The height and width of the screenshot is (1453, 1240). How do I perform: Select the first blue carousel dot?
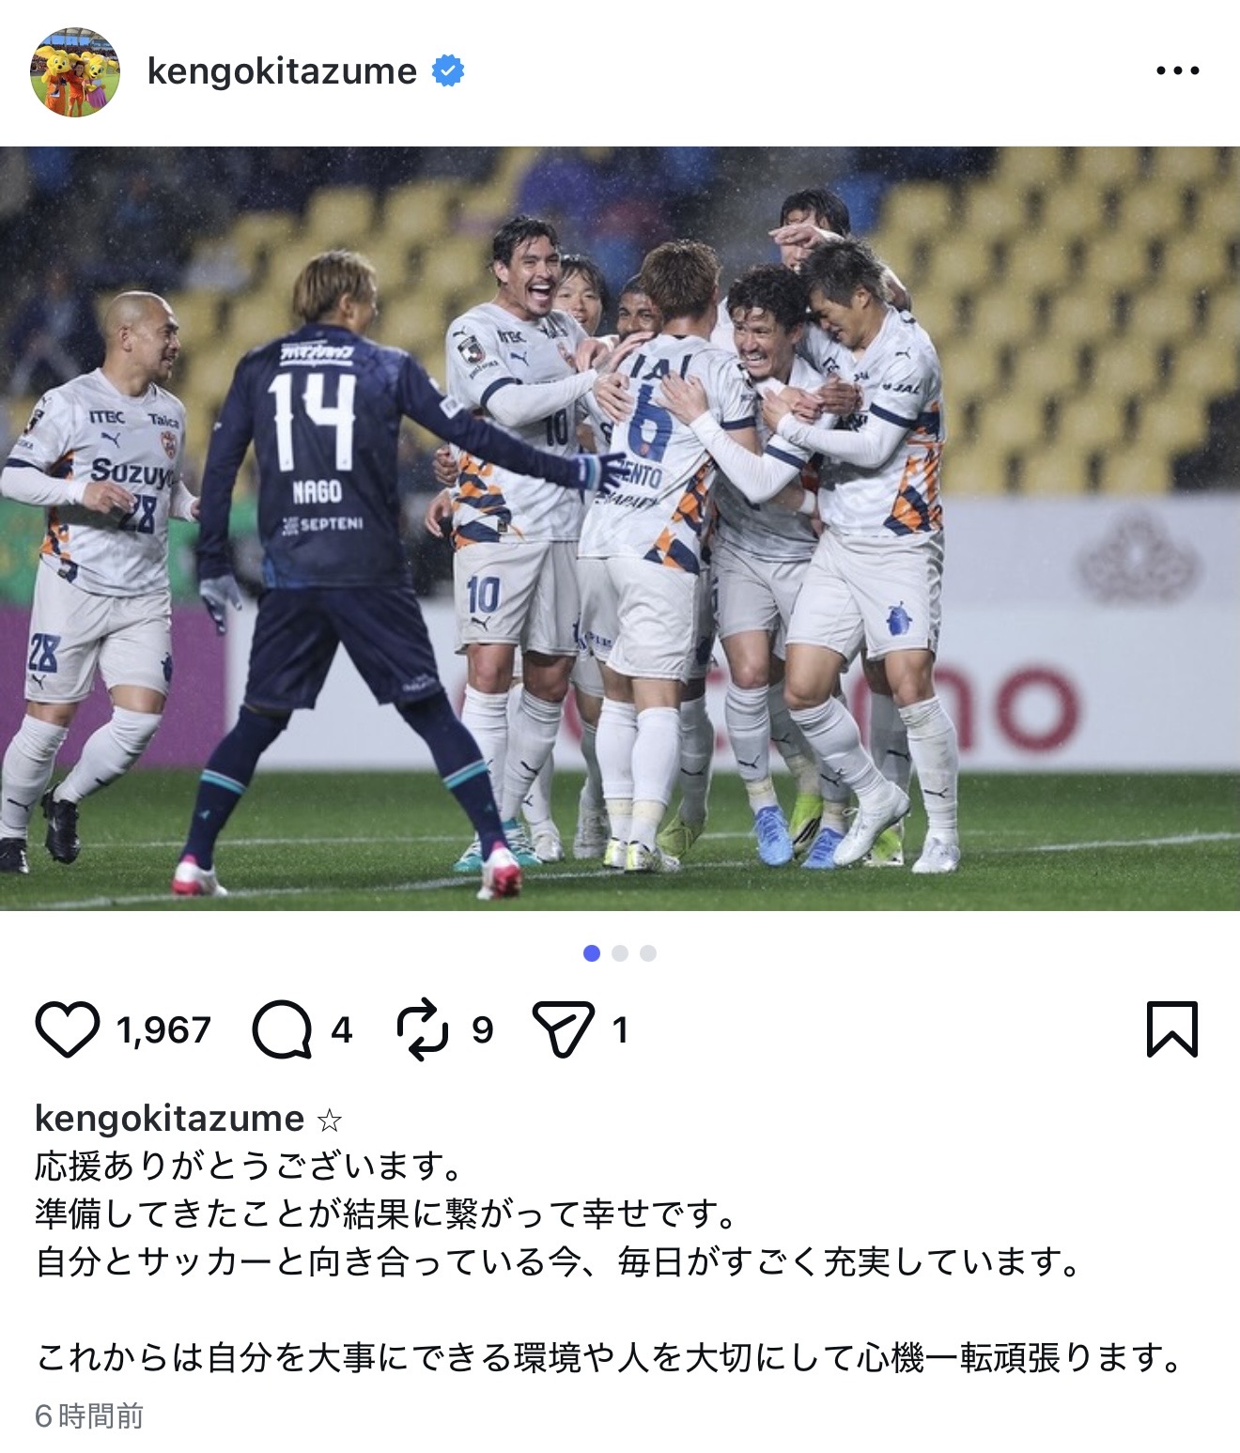(591, 953)
